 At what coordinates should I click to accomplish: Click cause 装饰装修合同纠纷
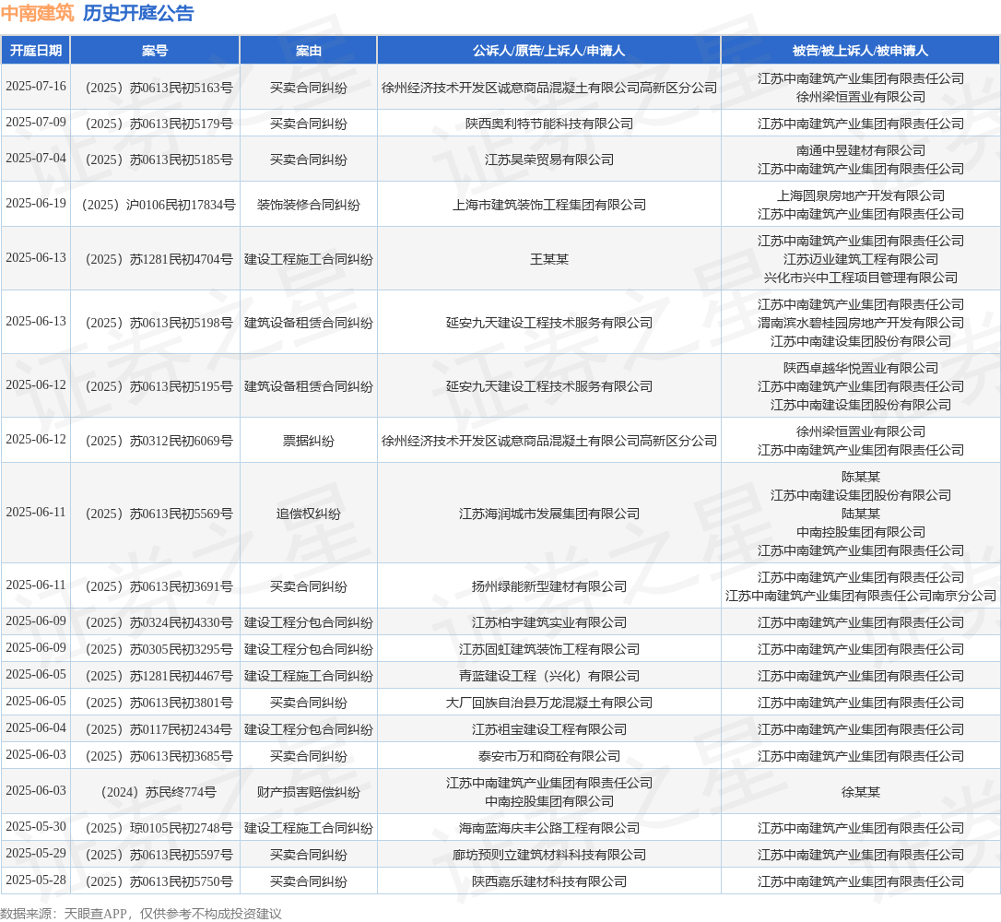click(x=309, y=205)
